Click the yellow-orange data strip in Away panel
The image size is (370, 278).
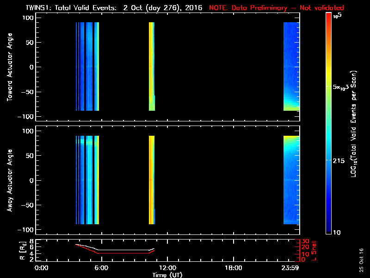pyautogui.click(x=151, y=180)
